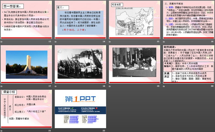Select slide 13 titled 想一想答案
This screenshot has width=215, height=132.
point(26,20)
